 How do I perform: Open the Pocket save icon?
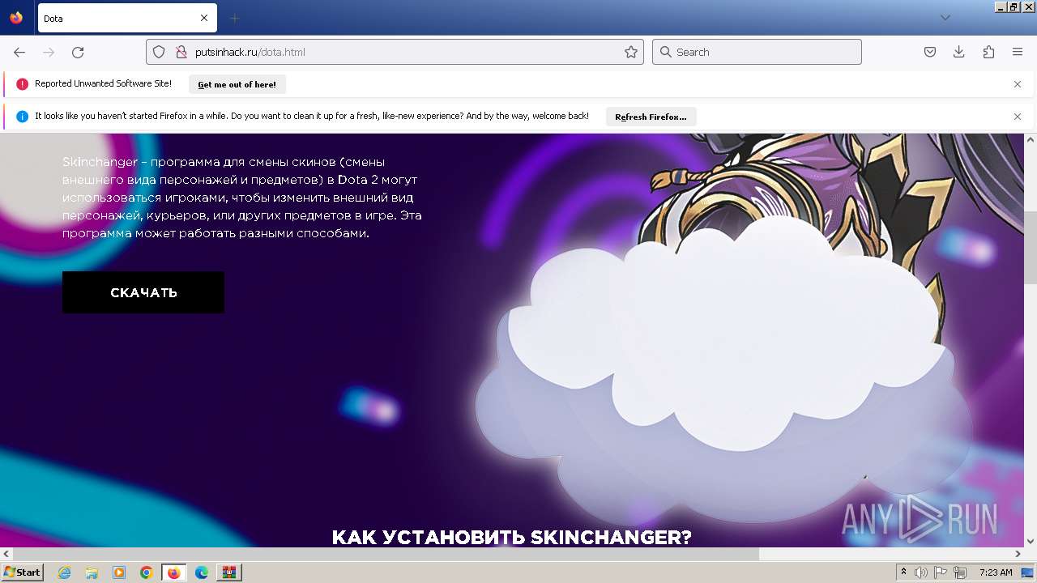coord(930,52)
